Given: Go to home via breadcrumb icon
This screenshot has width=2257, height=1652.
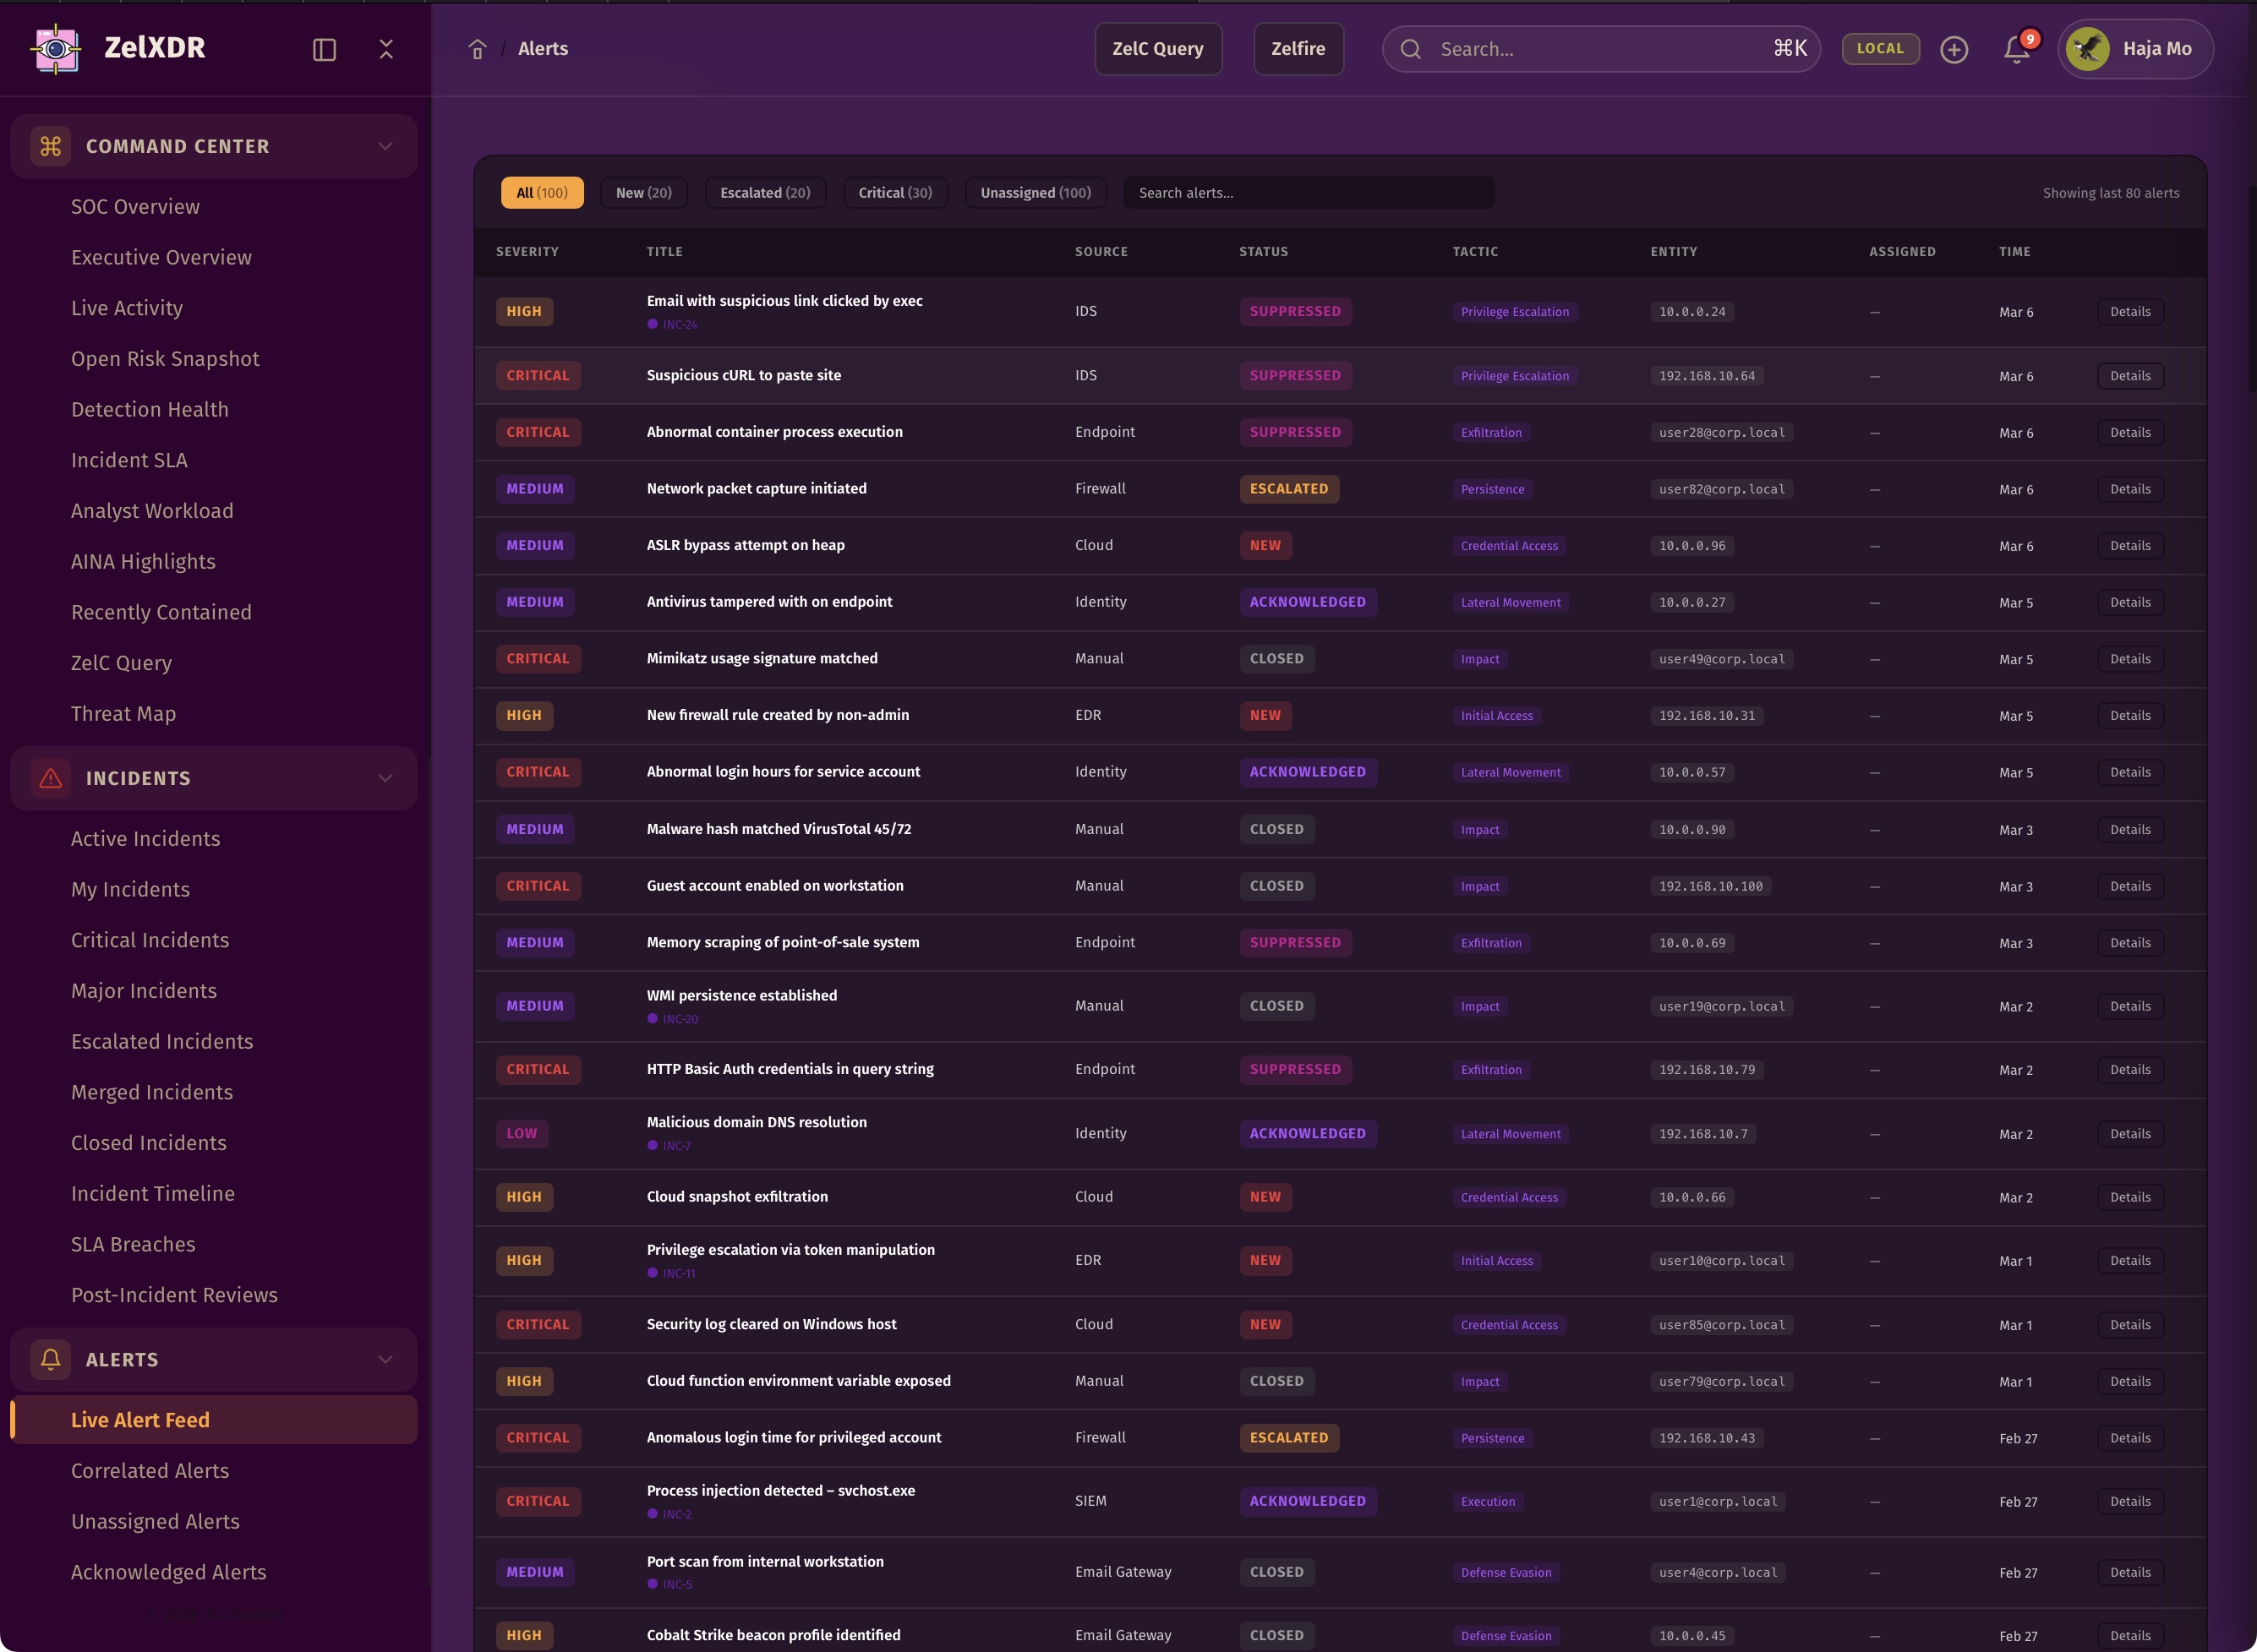Looking at the screenshot, I should [478, 49].
